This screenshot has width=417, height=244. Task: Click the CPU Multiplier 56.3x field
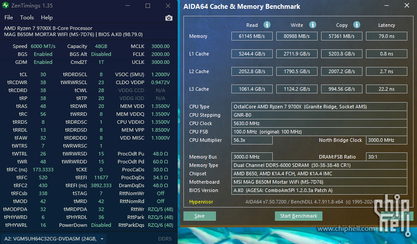point(252,140)
